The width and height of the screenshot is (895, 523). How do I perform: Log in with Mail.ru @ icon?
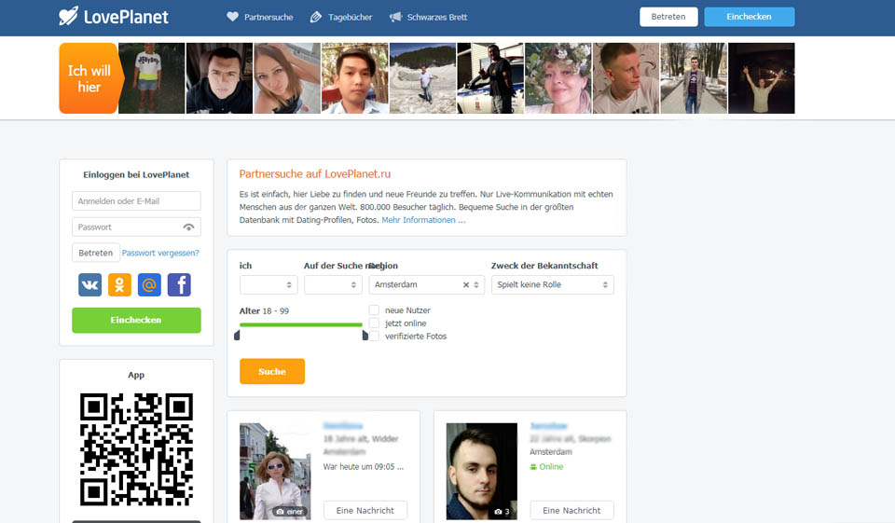point(149,285)
